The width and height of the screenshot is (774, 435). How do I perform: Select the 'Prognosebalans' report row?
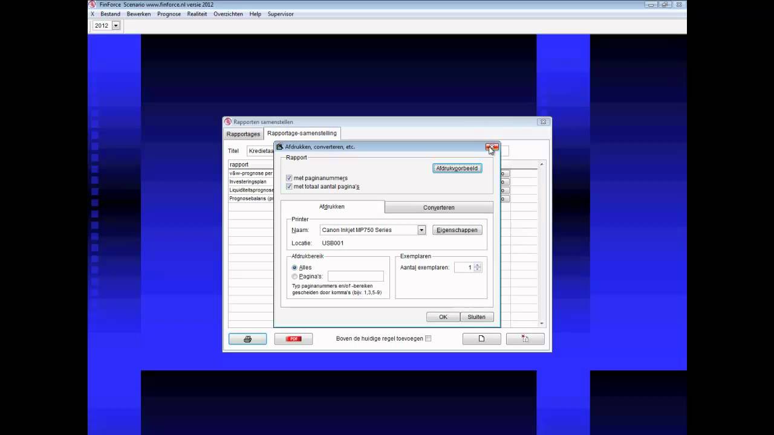(x=251, y=199)
